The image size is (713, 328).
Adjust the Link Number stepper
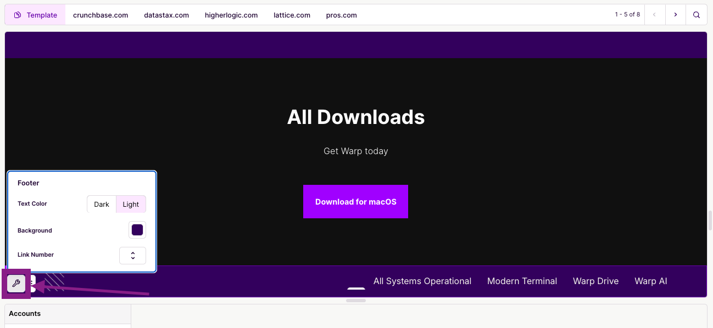click(132, 256)
